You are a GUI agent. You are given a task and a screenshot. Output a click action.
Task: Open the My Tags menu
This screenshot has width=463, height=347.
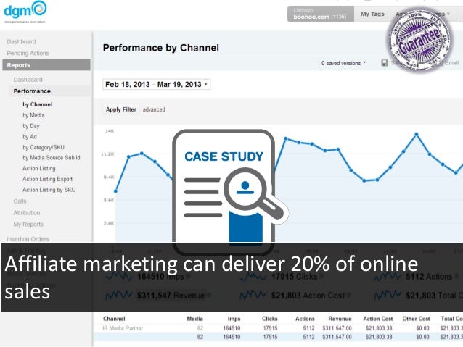(x=372, y=14)
